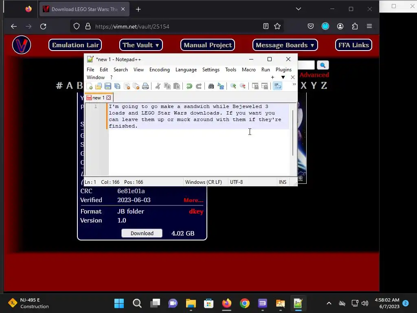Expand The Vault dropdown menu
417x313 pixels.
click(140, 45)
